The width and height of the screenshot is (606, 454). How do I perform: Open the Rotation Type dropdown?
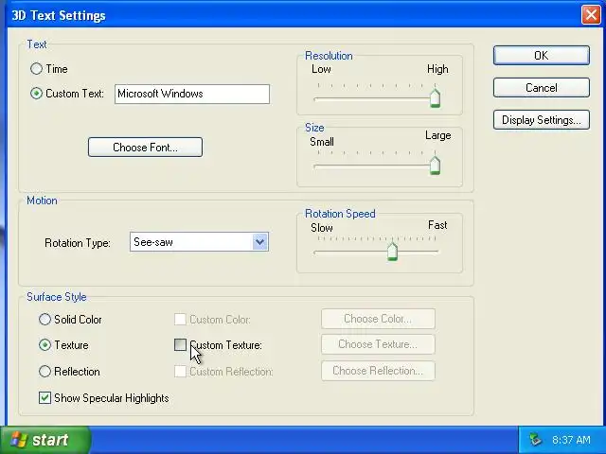259,242
